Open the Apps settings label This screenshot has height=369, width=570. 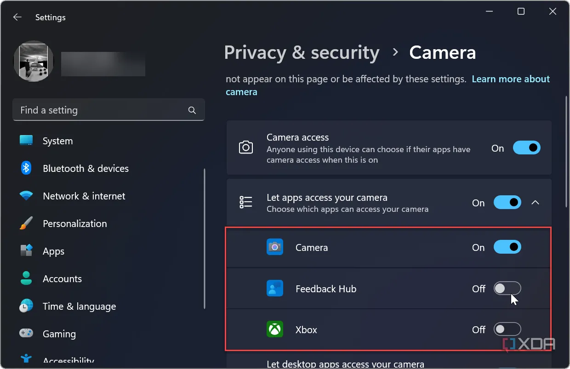[x=54, y=251]
